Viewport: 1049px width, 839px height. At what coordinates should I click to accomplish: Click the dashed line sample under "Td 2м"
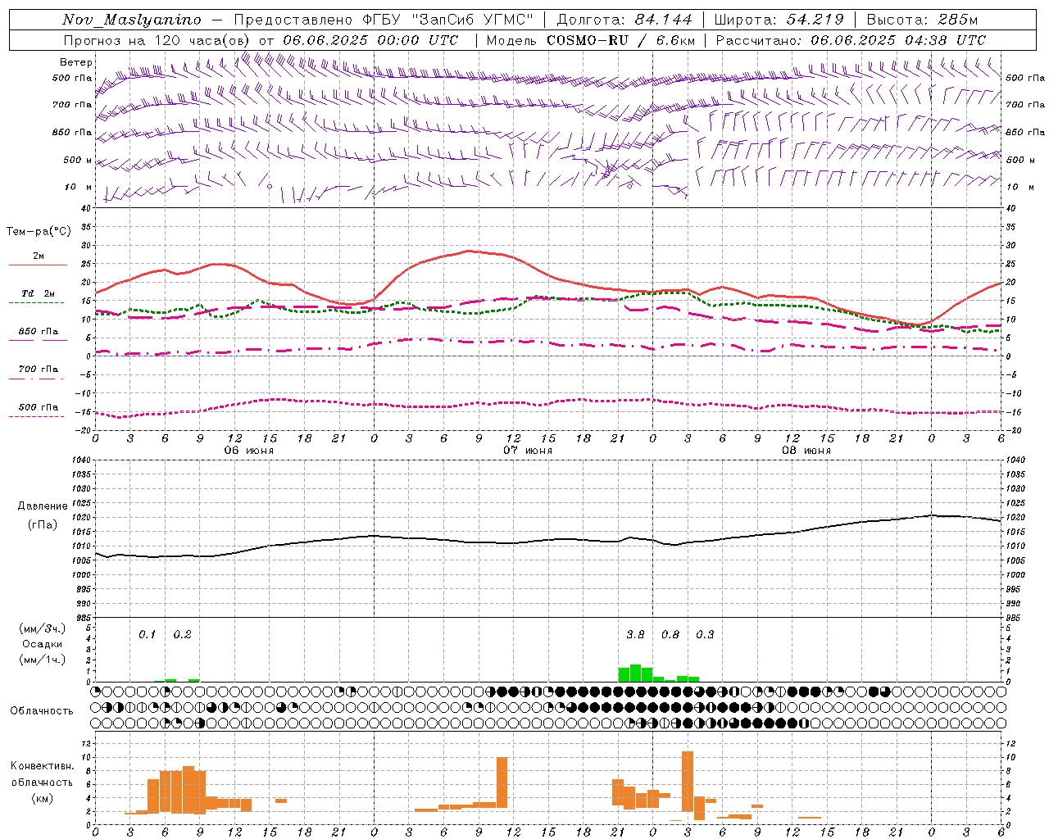tap(37, 303)
